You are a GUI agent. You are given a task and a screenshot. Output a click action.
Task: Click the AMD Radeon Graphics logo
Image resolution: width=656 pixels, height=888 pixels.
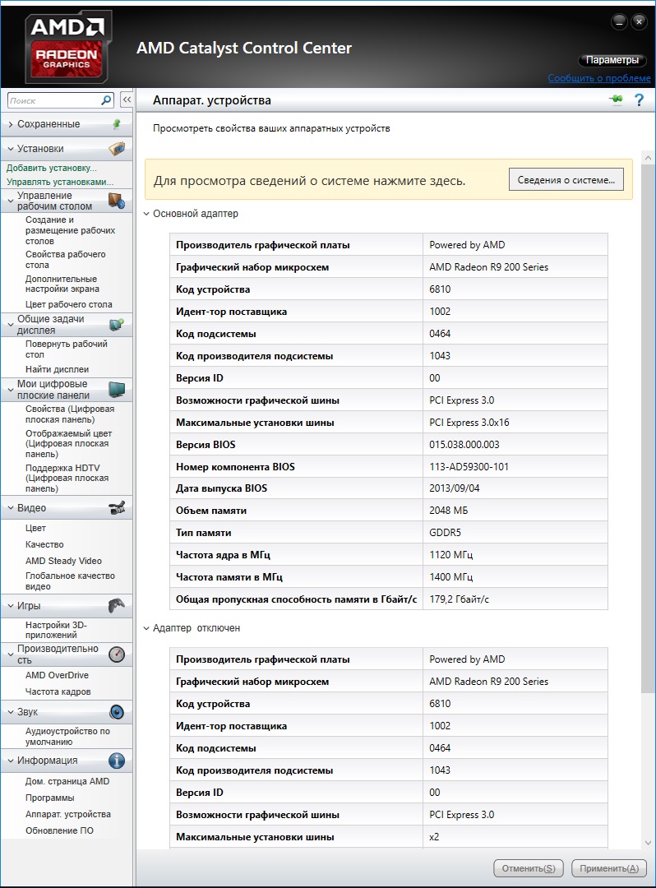coord(67,46)
